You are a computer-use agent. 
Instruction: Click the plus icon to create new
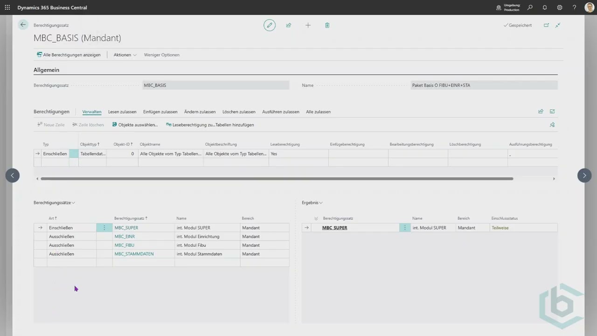tap(308, 25)
